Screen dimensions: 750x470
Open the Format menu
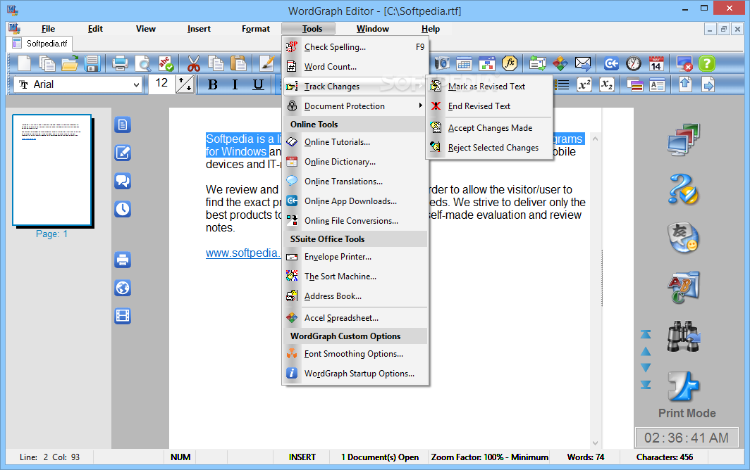point(256,29)
